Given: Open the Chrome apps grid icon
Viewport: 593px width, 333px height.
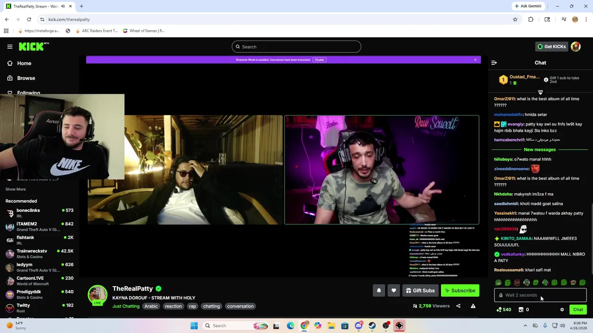Looking at the screenshot, I should coord(6,31).
